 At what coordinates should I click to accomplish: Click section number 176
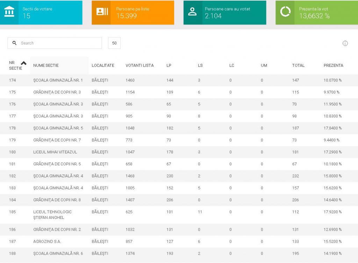point(13,104)
